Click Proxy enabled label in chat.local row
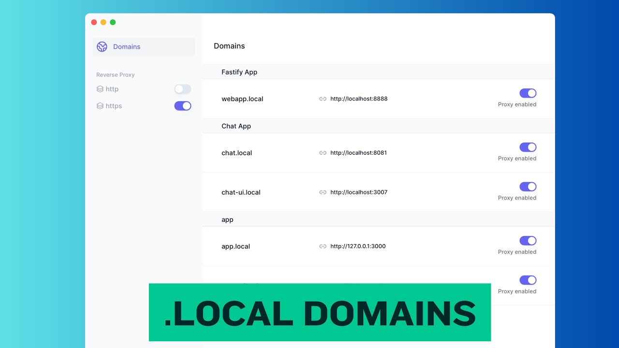The image size is (619, 348). pos(517,159)
